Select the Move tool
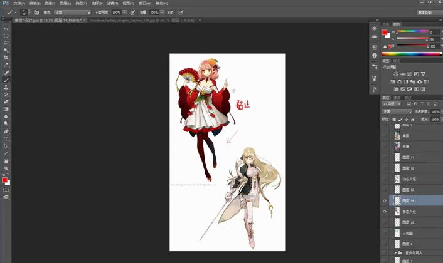The height and width of the screenshot is (263, 443). coord(6,28)
